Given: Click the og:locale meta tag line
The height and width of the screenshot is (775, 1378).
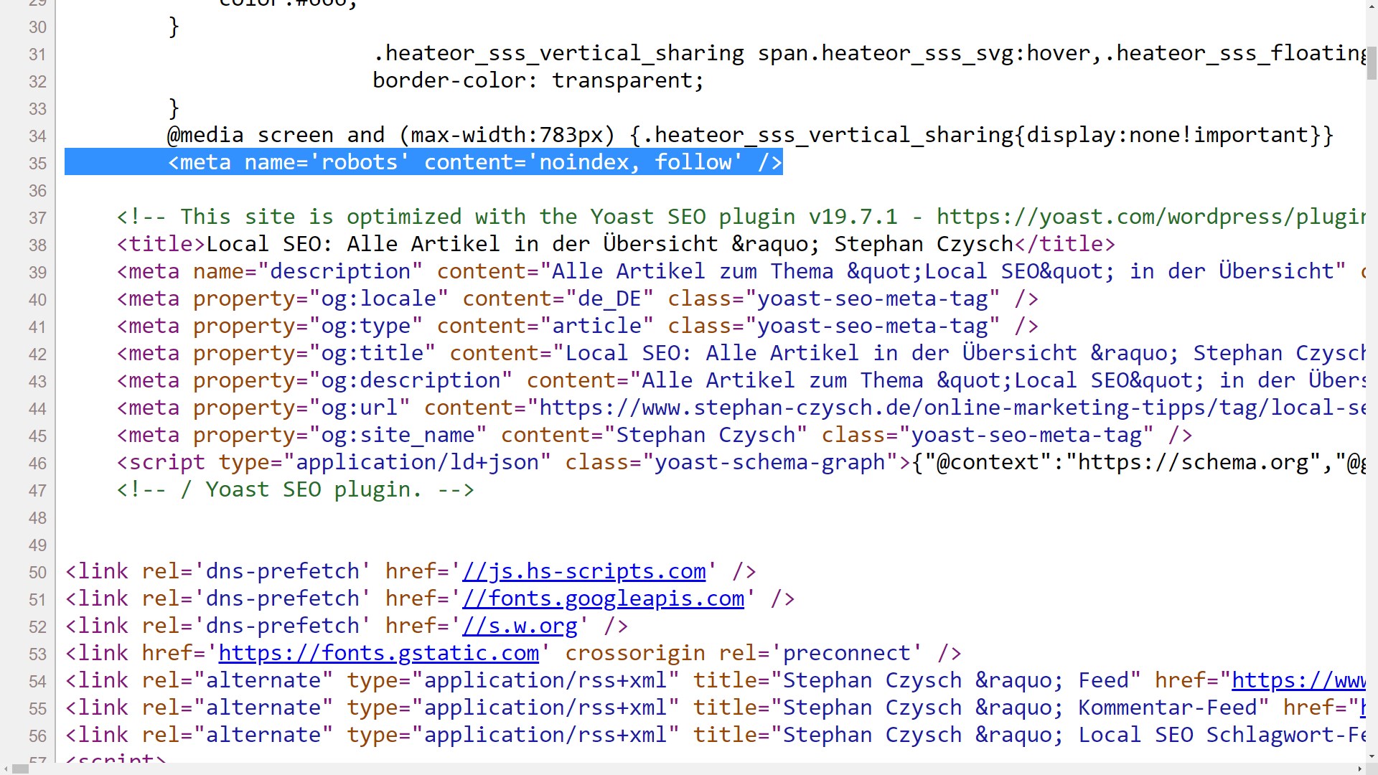Looking at the screenshot, I should (x=577, y=299).
